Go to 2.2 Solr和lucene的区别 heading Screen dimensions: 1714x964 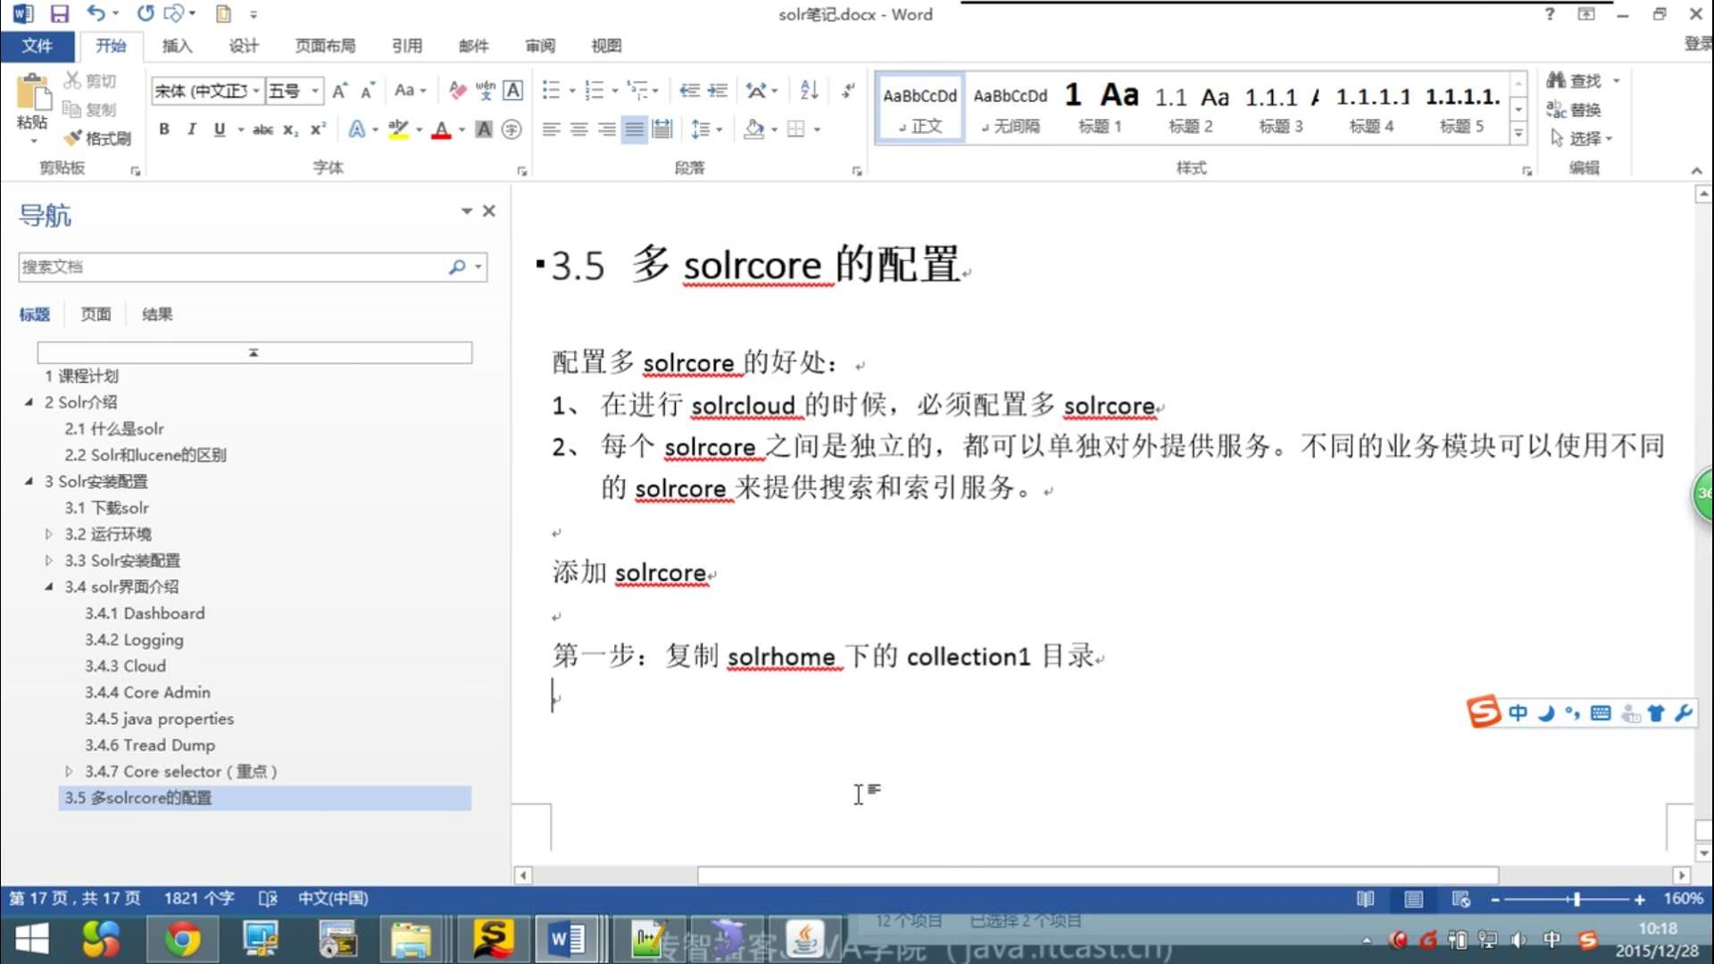(145, 455)
